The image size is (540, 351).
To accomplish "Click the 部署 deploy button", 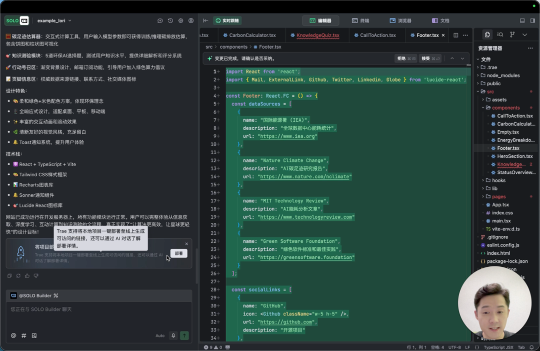I will point(179,253).
